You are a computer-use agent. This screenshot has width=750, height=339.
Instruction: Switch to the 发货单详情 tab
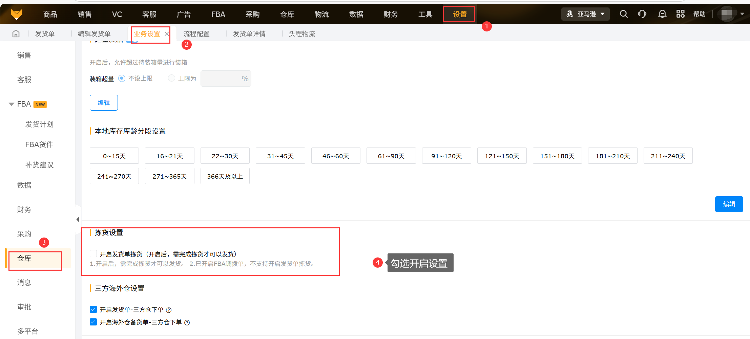click(249, 34)
